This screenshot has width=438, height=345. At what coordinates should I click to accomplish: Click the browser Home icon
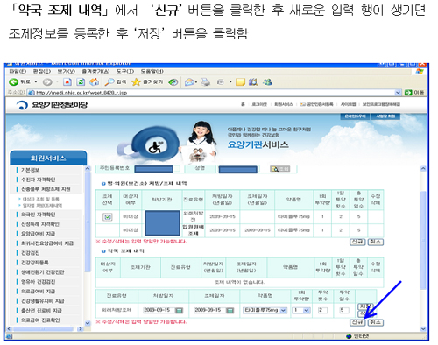94,82
